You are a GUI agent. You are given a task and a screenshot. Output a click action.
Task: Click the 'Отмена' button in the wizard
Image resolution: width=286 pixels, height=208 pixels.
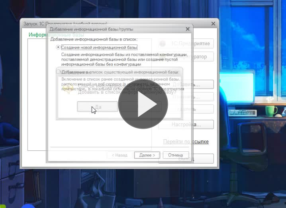click(176, 155)
